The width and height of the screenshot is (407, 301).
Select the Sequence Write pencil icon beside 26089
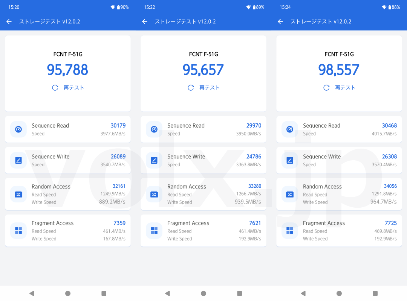point(18,160)
